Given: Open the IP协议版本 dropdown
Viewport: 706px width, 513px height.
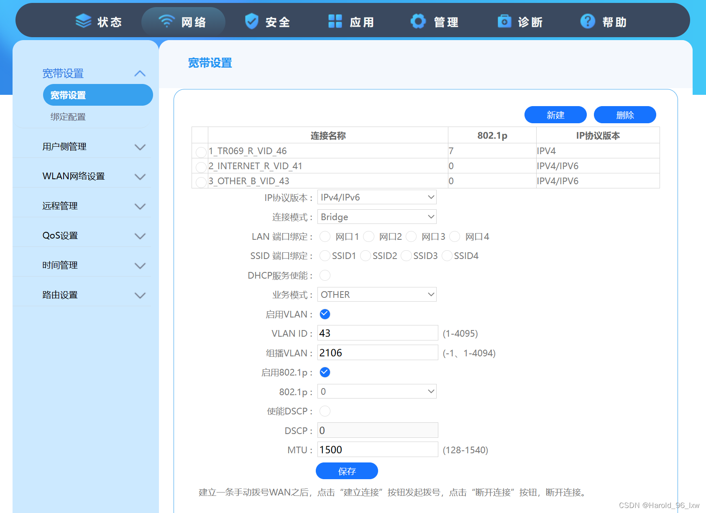Looking at the screenshot, I should (377, 197).
